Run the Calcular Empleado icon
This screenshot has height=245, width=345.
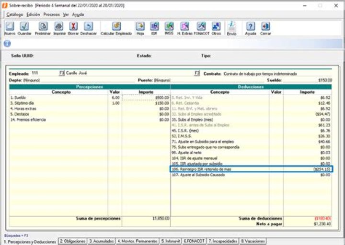pos(116,27)
